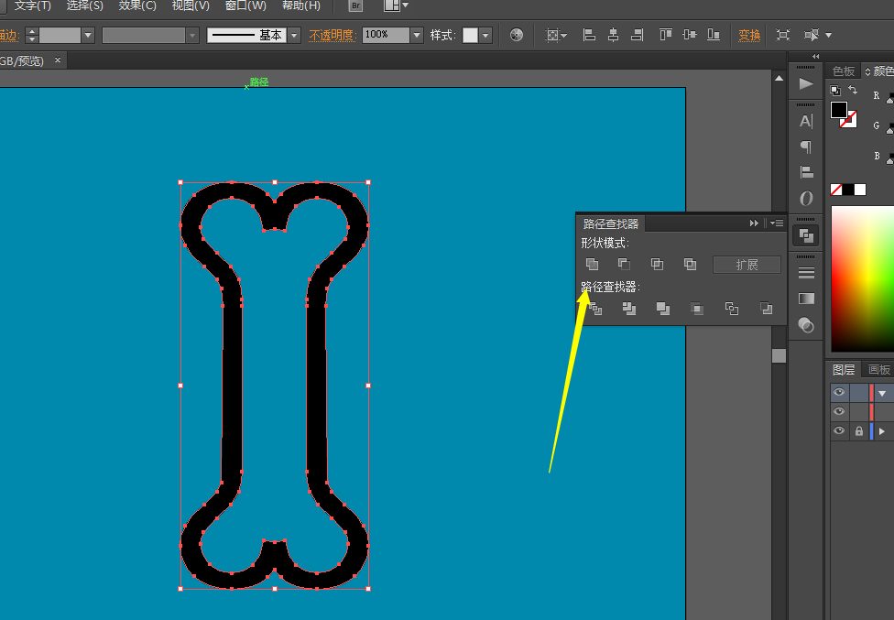The height and width of the screenshot is (620, 894).
Task: Apply the Outline pathfinder operation
Action: (731, 310)
